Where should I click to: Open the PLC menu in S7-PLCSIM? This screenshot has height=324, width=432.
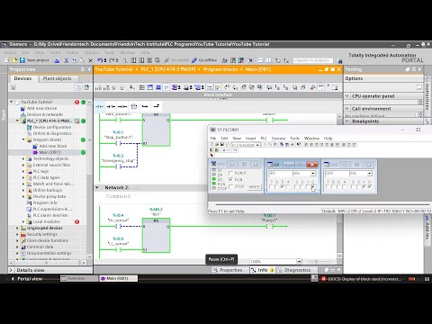(x=264, y=139)
